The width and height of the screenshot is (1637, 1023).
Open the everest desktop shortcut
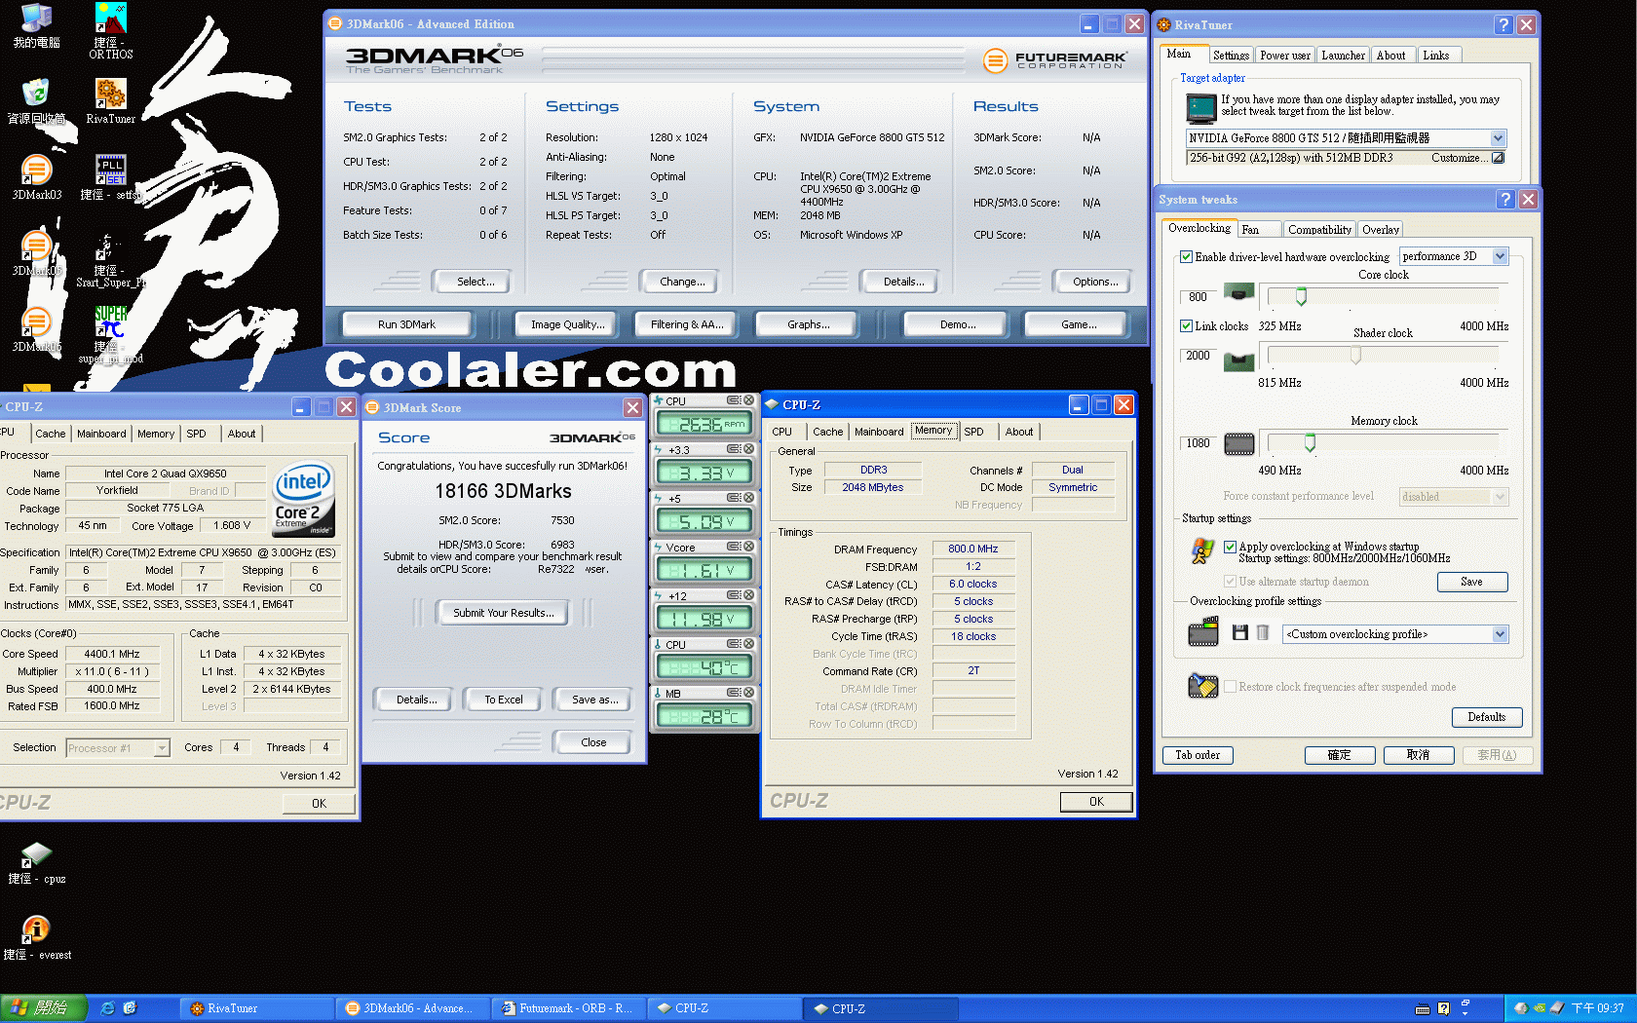pyautogui.click(x=36, y=938)
